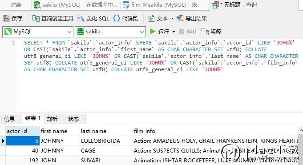Click the 查询创建工具 button label
Viewport: 303px width, 165px height.
57,19
